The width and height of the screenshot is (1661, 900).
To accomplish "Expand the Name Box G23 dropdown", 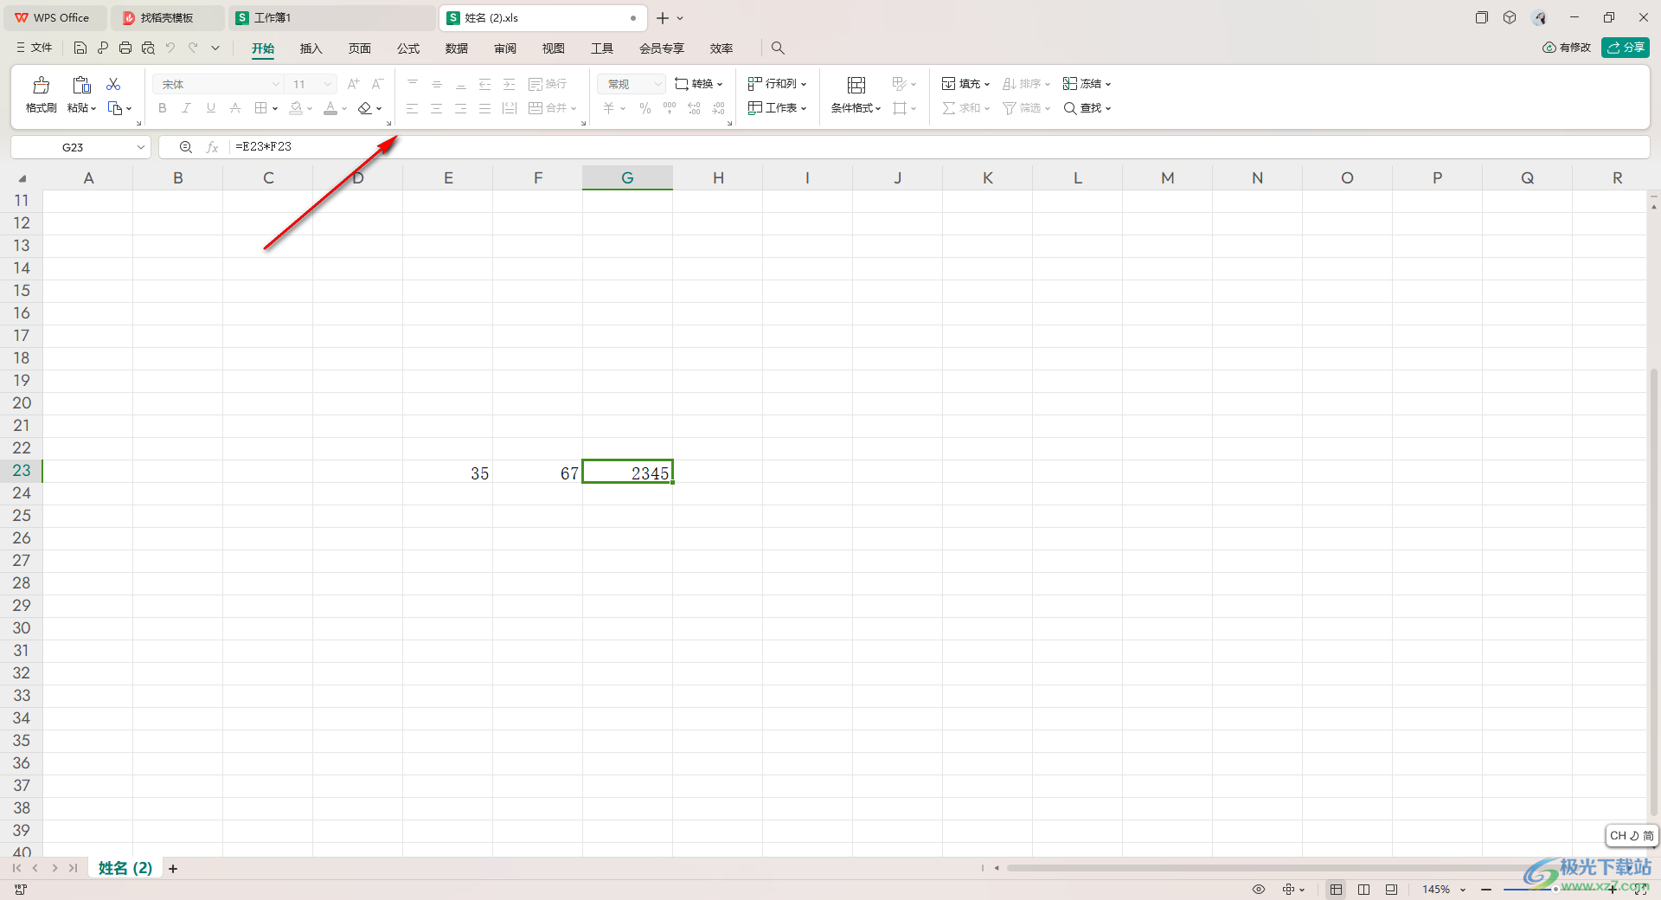I will click(140, 147).
